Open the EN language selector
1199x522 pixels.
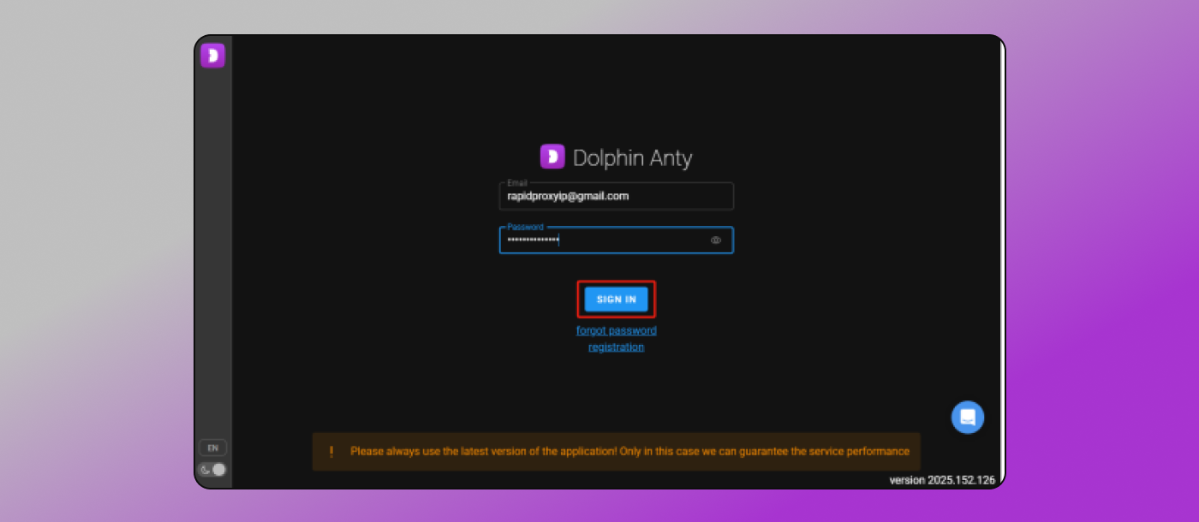pyautogui.click(x=212, y=448)
